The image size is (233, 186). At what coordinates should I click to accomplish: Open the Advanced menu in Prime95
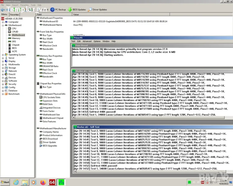pos(87,41)
